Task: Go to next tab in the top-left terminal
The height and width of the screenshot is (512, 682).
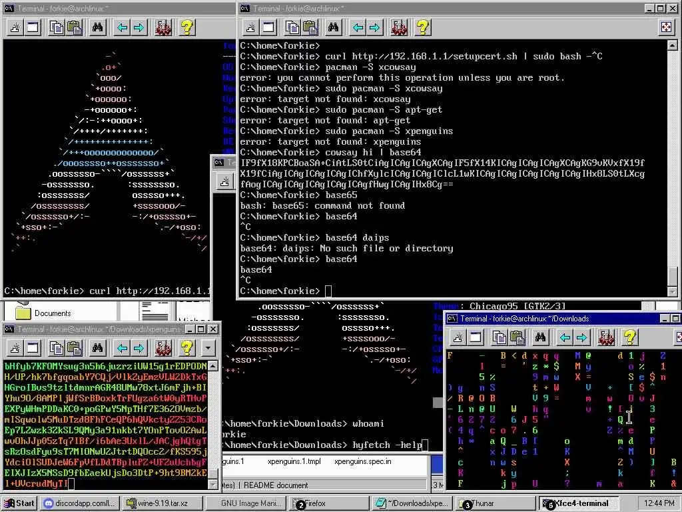Action: click(139, 28)
